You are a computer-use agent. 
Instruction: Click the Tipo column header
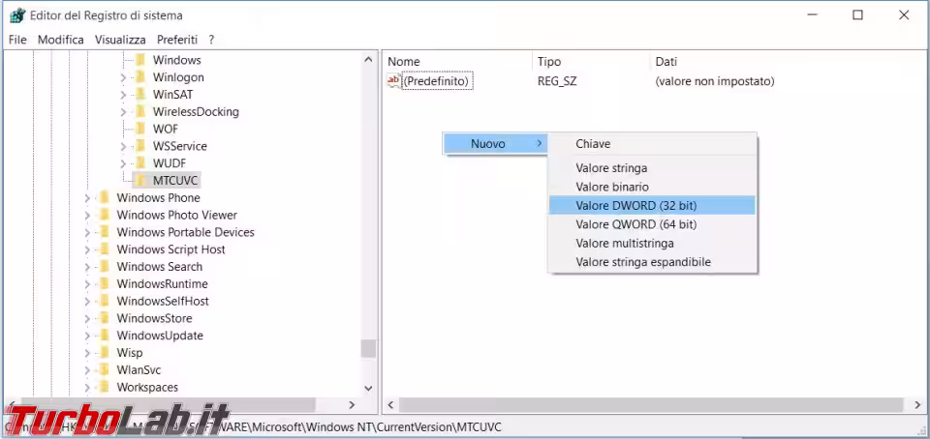pyautogui.click(x=549, y=62)
